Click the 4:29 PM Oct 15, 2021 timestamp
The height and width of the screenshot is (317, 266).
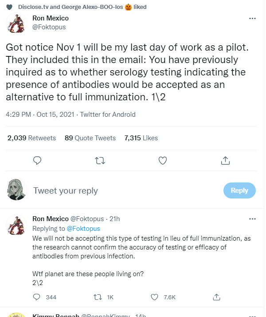pyautogui.click(x=40, y=115)
